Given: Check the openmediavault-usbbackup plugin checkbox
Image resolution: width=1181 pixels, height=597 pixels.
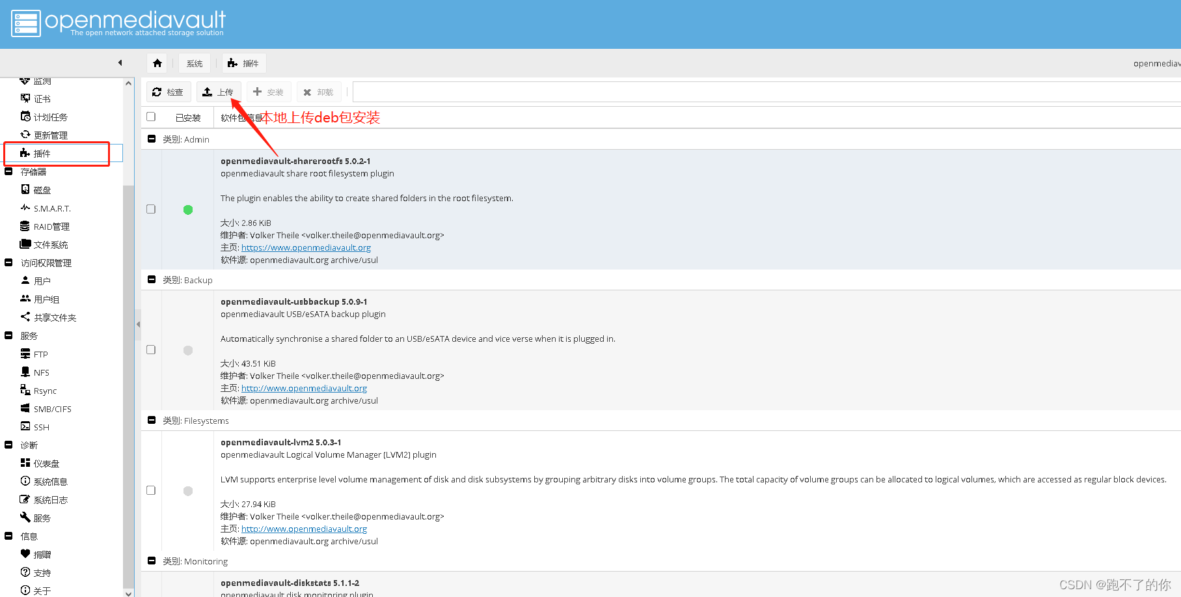Looking at the screenshot, I should coord(151,350).
